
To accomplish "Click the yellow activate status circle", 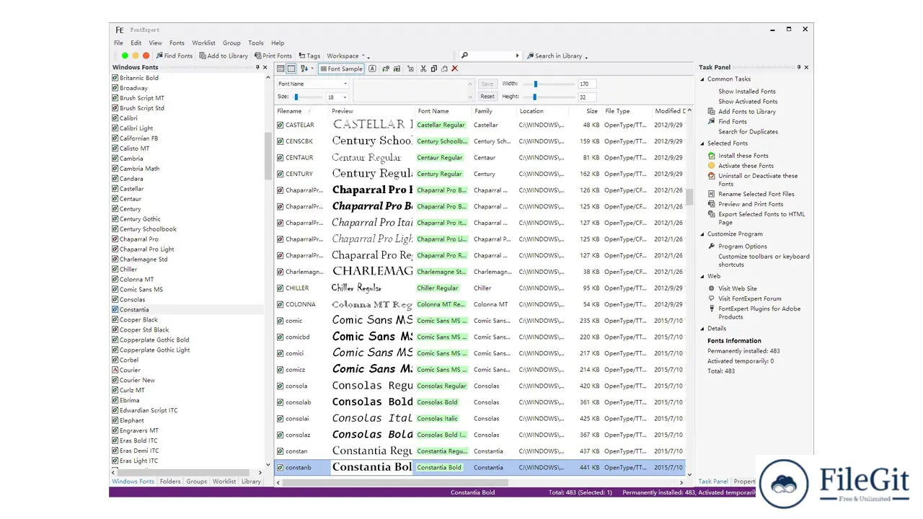I will click(x=136, y=56).
